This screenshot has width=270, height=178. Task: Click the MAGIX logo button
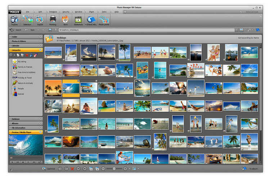[15, 12]
